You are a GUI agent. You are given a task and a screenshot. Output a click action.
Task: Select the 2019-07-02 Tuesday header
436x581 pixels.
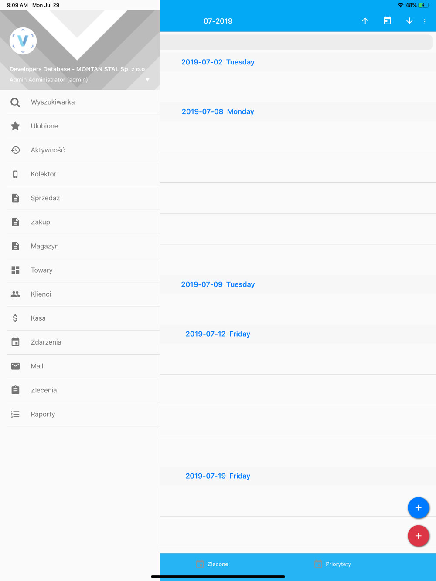[x=218, y=62]
